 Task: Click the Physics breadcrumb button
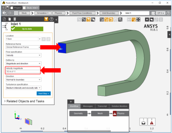[x=58, y=13]
